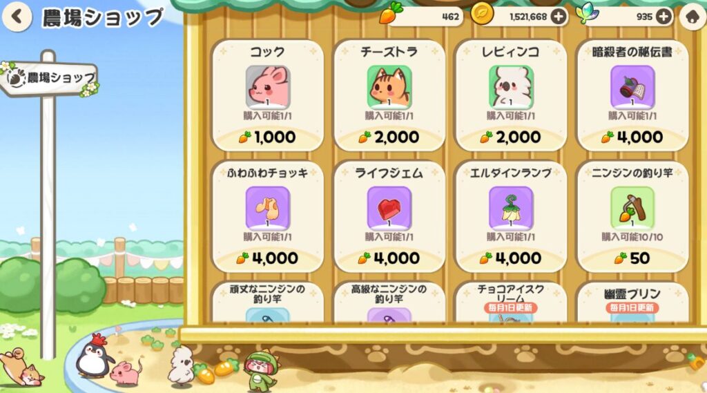The width and height of the screenshot is (707, 393).
Task: Open the 幽霊プリン monthly item
Action: (632, 301)
